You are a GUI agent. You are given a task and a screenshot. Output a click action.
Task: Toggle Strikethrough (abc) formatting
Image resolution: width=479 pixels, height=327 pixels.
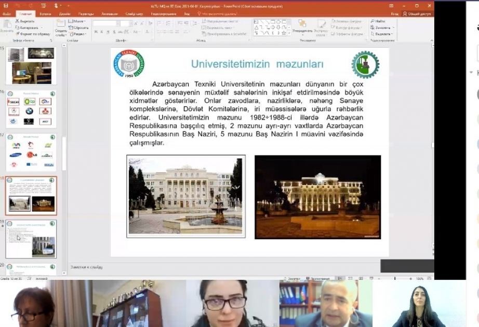121,32
